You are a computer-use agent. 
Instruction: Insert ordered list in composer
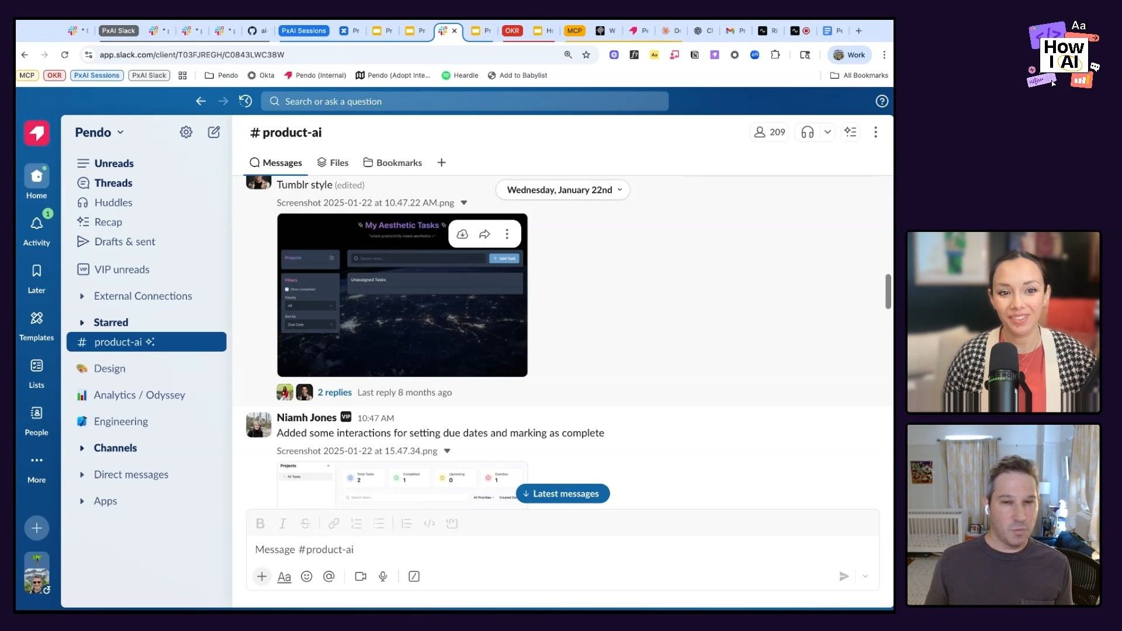[x=356, y=523]
